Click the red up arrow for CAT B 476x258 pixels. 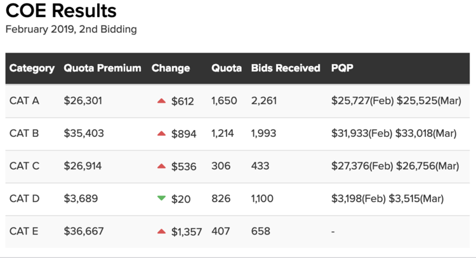161,134
